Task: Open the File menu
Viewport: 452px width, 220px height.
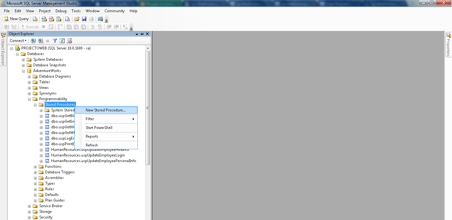Action: click(7, 11)
